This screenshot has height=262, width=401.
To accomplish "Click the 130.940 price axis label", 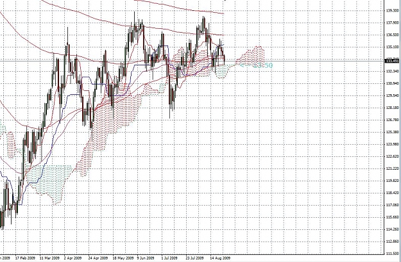I will [x=393, y=83].
